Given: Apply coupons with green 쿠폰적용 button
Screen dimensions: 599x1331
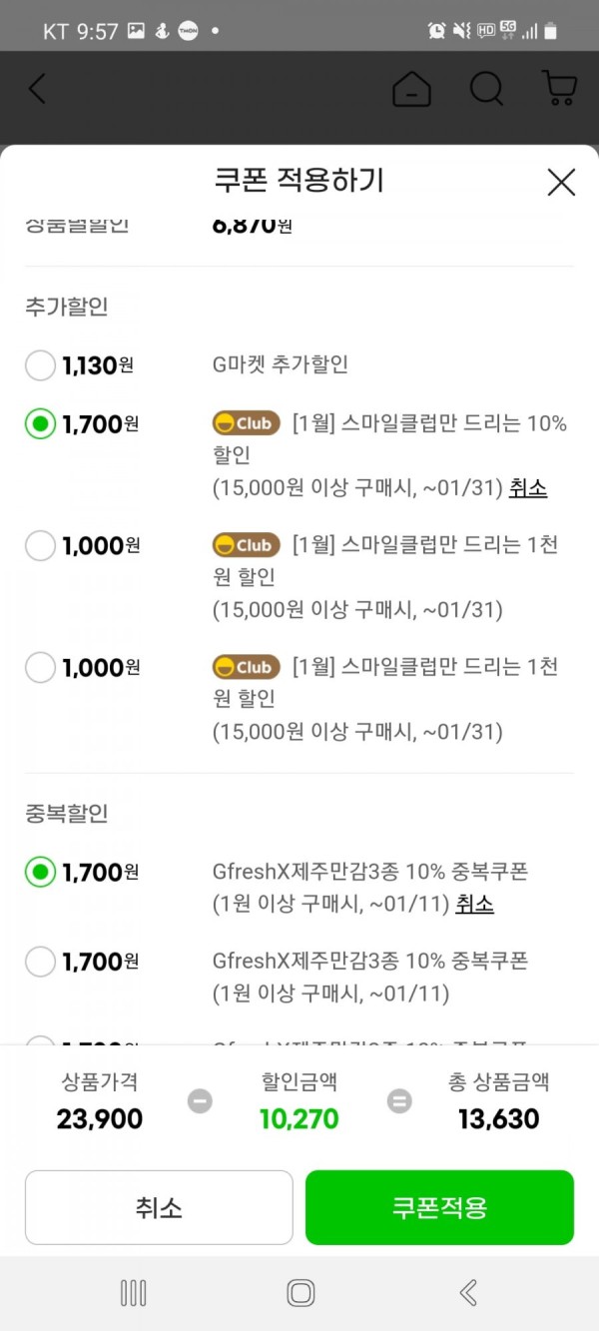Looking at the screenshot, I should [x=439, y=1207].
